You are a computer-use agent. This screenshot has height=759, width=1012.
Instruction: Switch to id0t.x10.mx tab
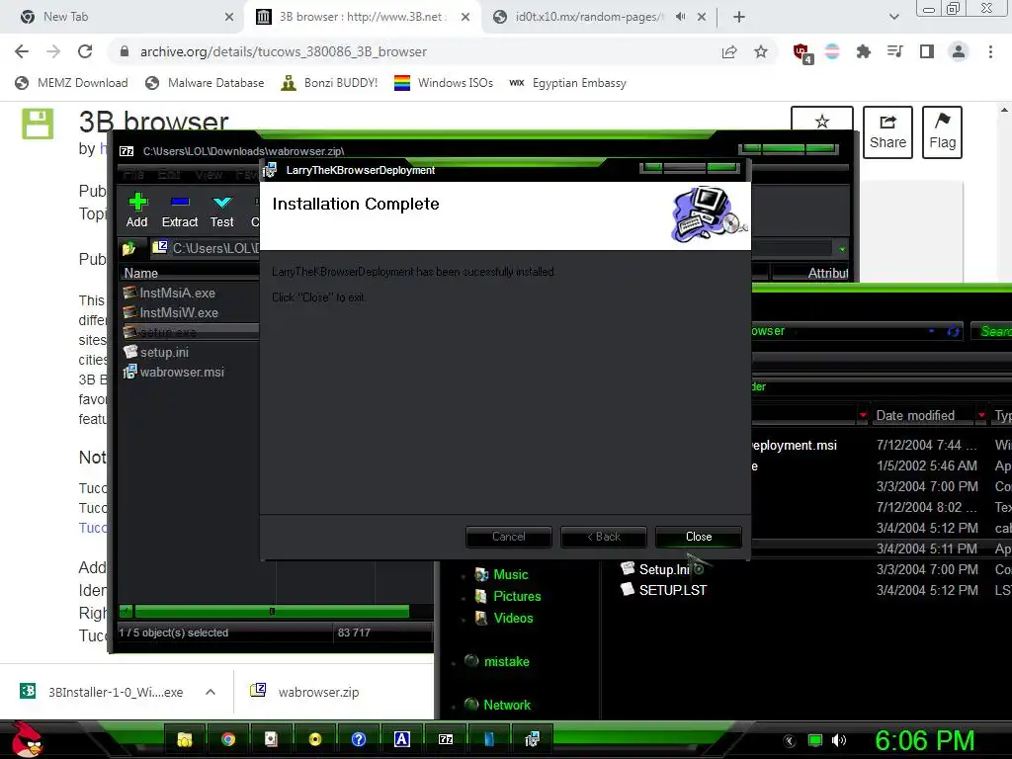(x=581, y=17)
